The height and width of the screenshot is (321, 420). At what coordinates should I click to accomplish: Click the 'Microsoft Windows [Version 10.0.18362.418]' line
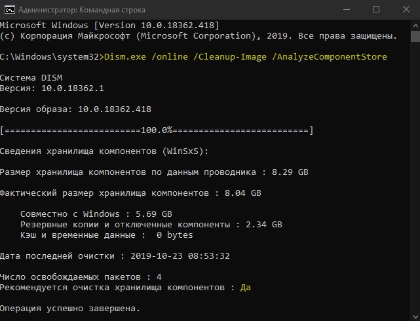click(x=109, y=26)
